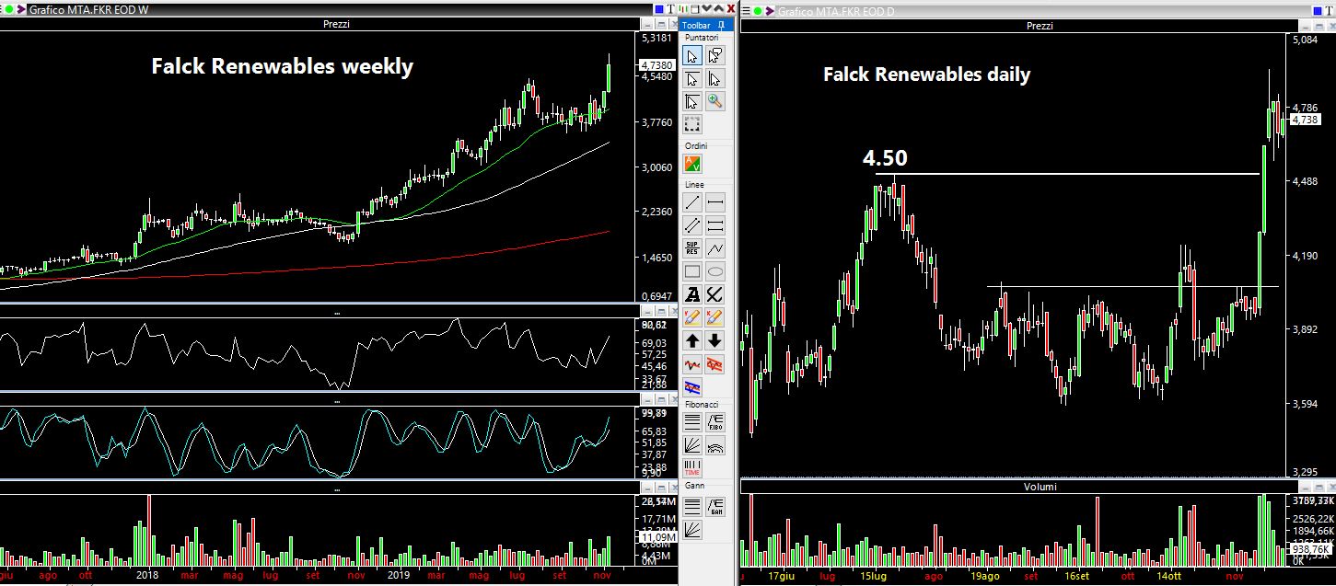Select the dashed rectangle selection tool

point(692,124)
